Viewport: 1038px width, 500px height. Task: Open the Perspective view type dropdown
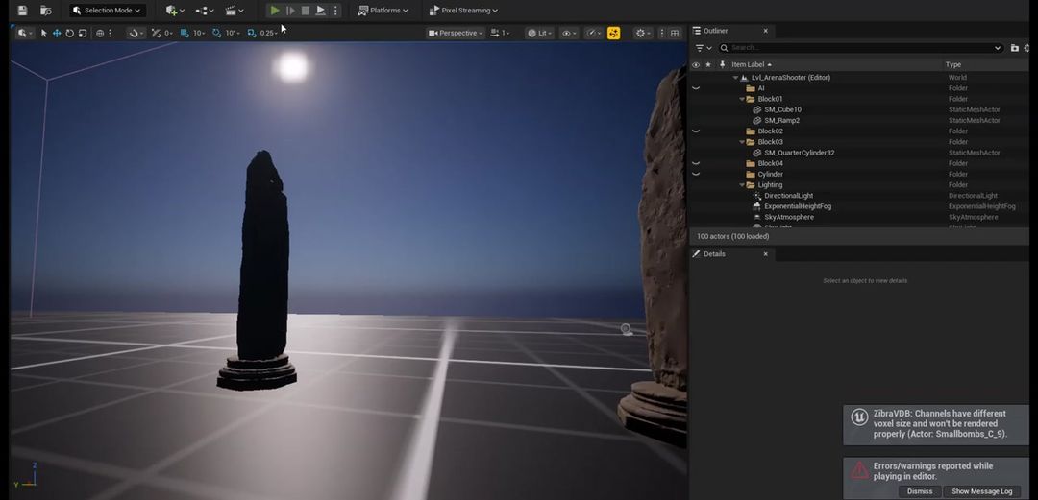pyautogui.click(x=456, y=33)
